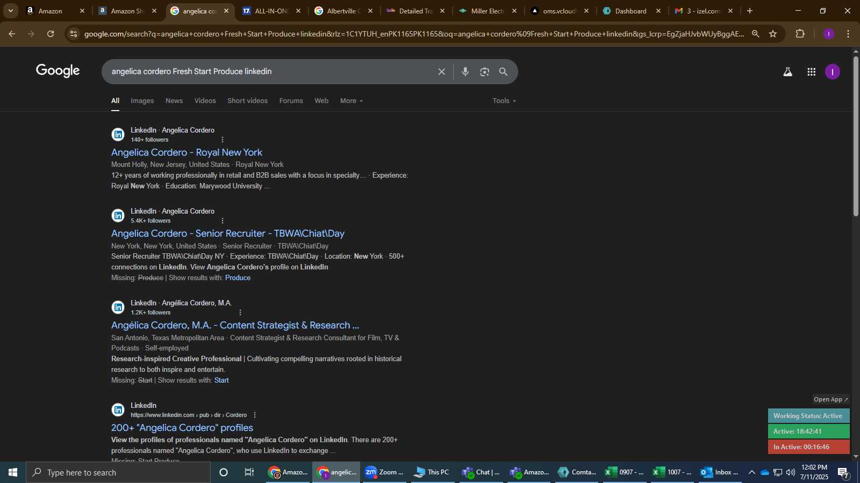Open tab search dropdown arrow
Screen dimensions: 860x483
[10, 11]
